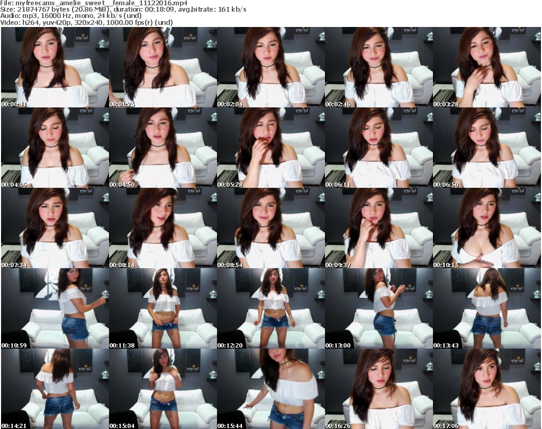The image size is (542, 429).
Task: Choose the thumbnail labeled 00:15:44
Action: point(270,389)
